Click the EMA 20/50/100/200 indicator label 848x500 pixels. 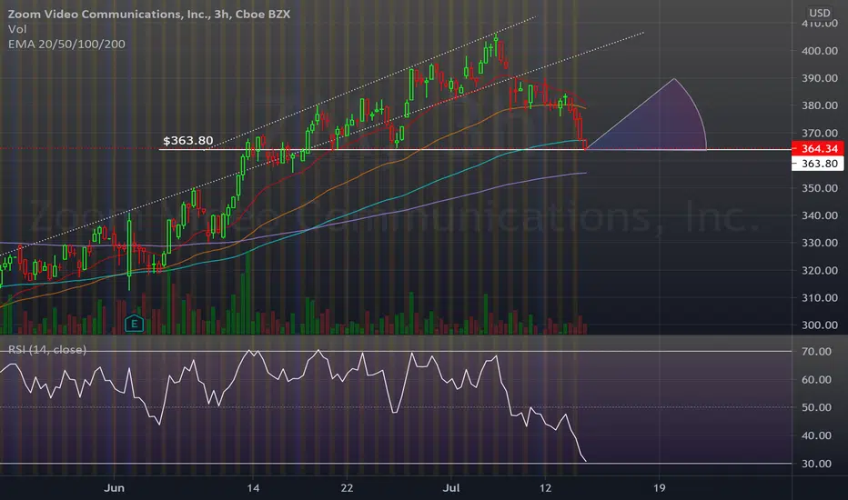tap(66, 45)
